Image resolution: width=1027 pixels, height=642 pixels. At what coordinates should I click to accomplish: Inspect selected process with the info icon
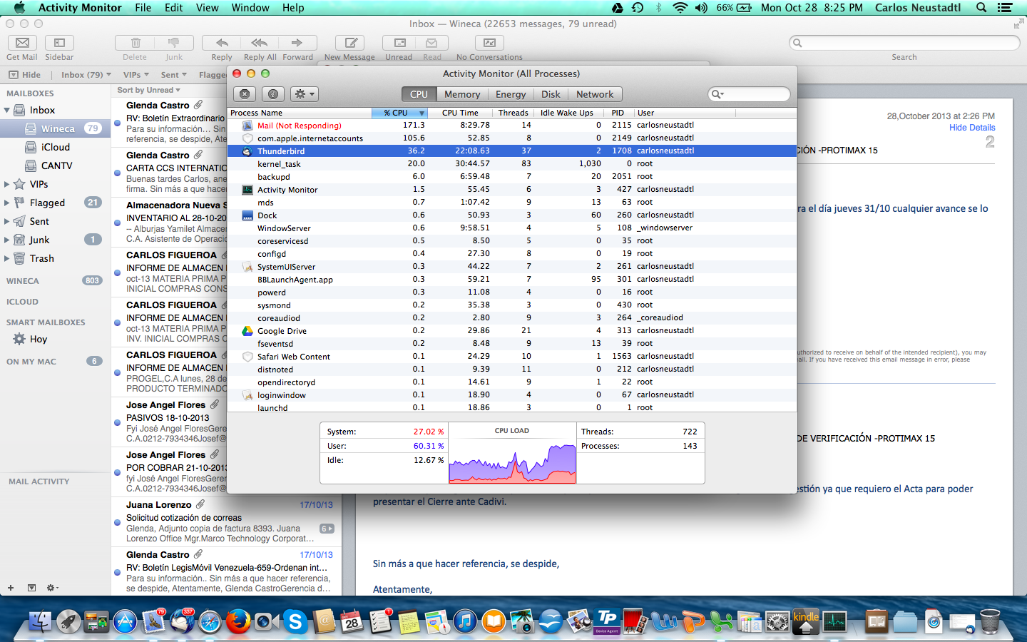[x=273, y=94]
